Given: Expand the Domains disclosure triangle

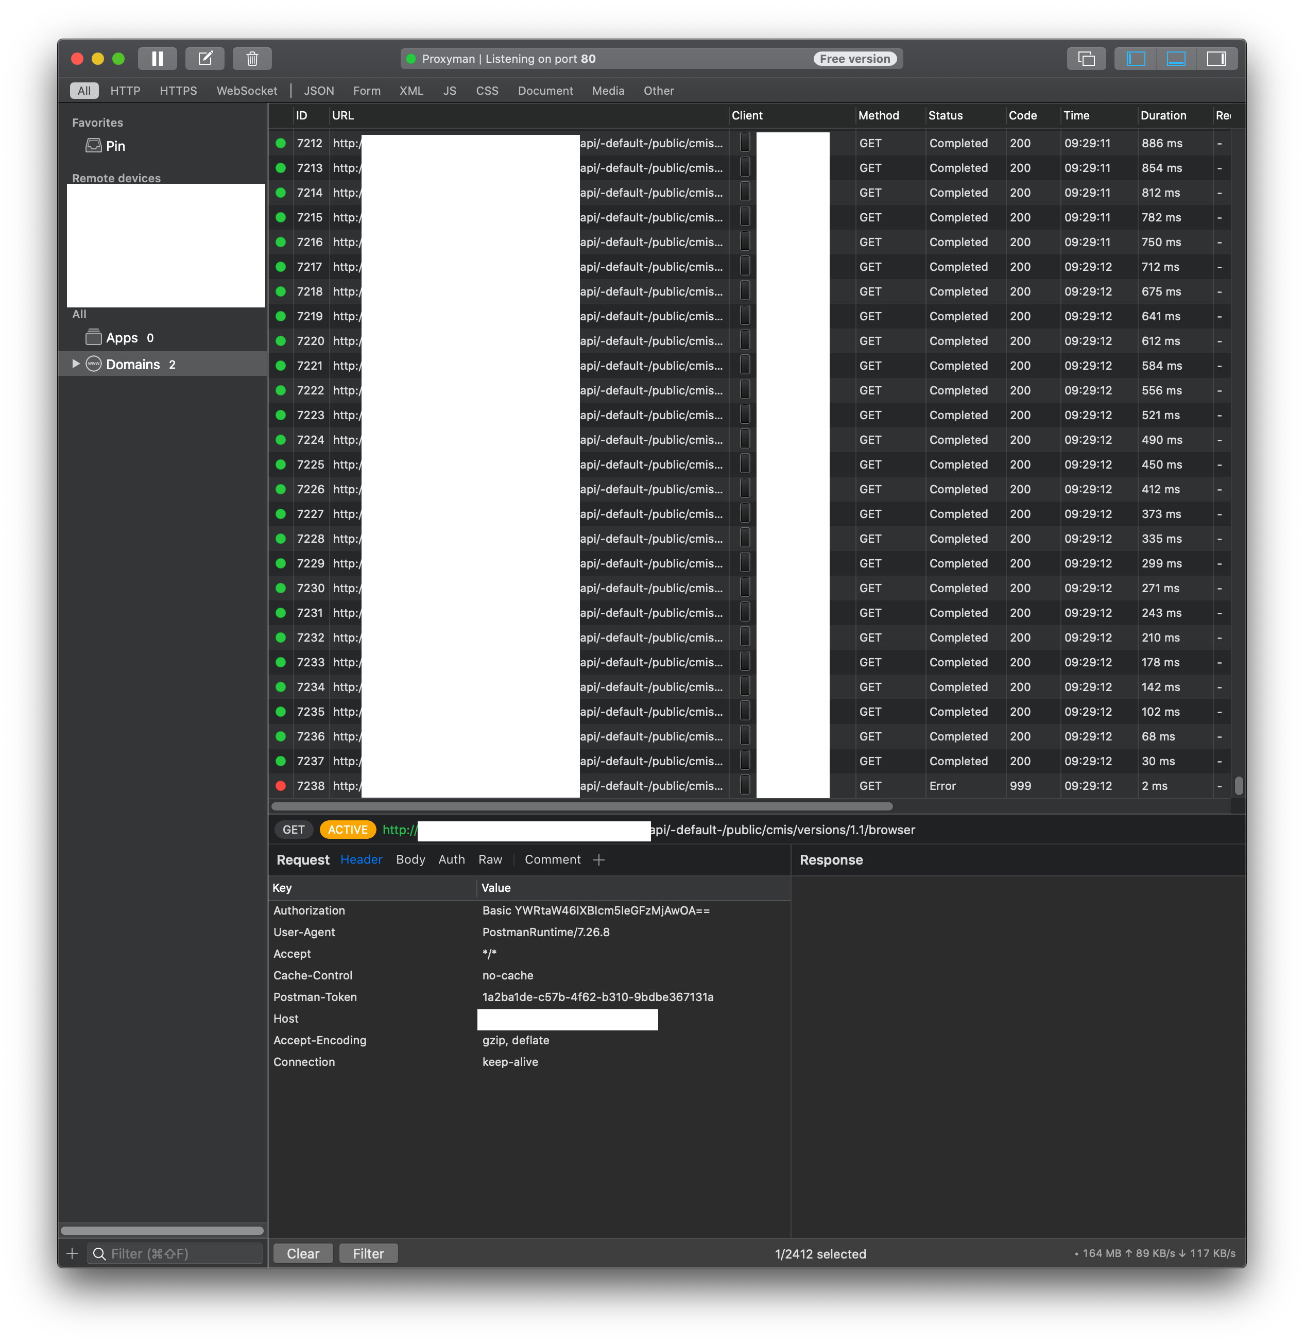Looking at the screenshot, I should pyautogui.click(x=76, y=364).
